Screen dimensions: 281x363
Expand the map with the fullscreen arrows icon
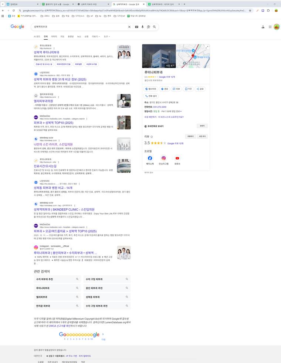click(207, 47)
